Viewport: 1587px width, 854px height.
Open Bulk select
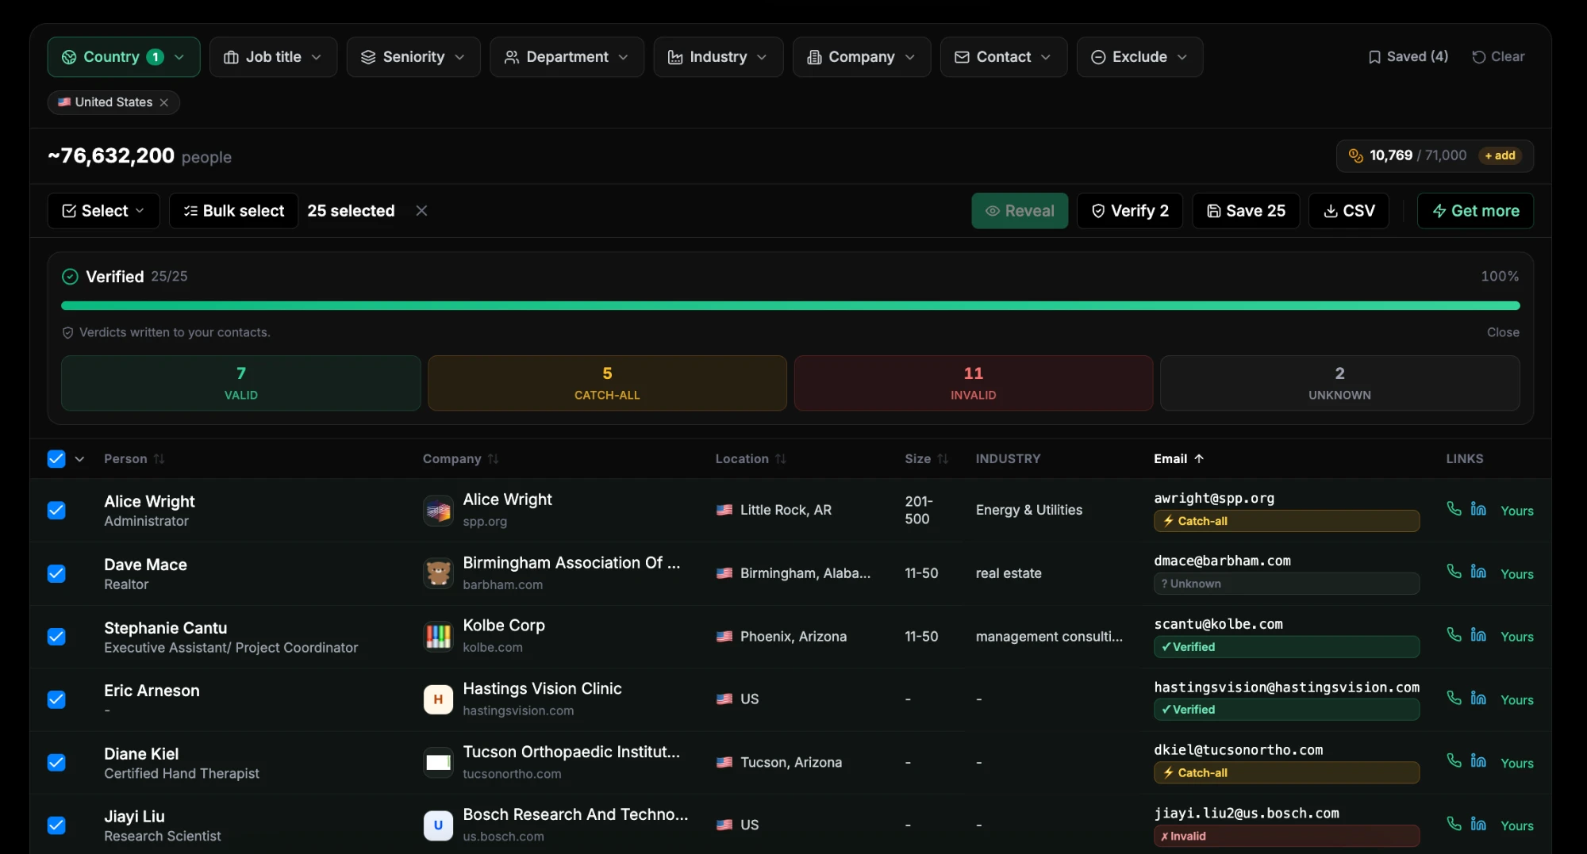(234, 211)
